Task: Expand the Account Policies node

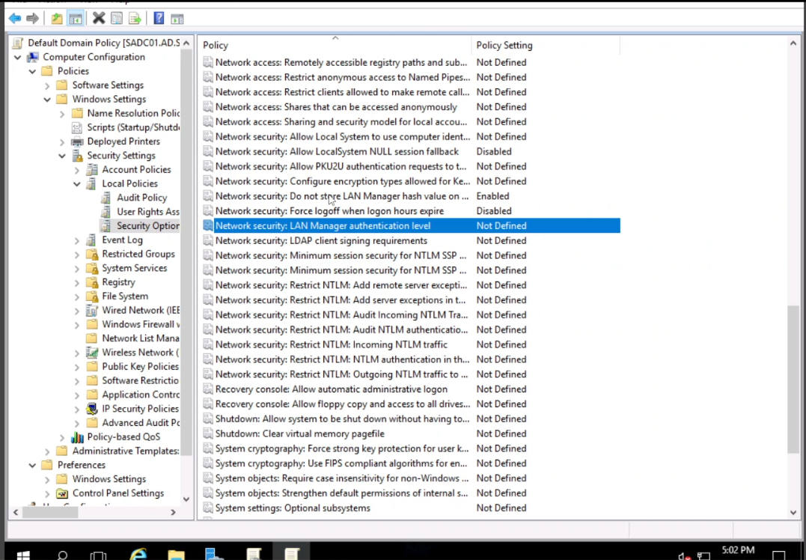Action: point(77,170)
